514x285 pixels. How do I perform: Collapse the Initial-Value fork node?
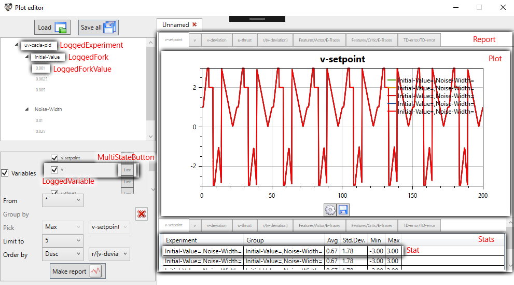pos(27,57)
